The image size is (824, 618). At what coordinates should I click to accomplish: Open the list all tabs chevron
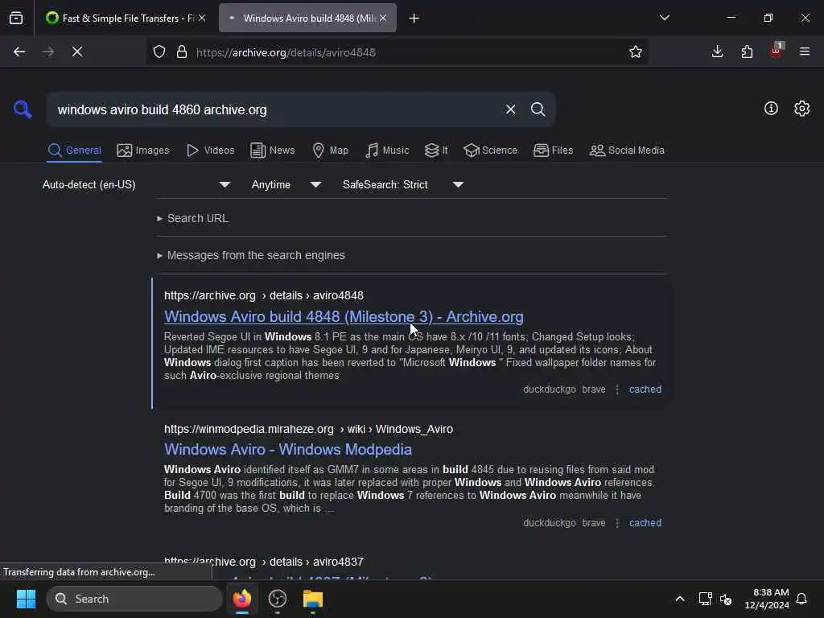point(664,18)
